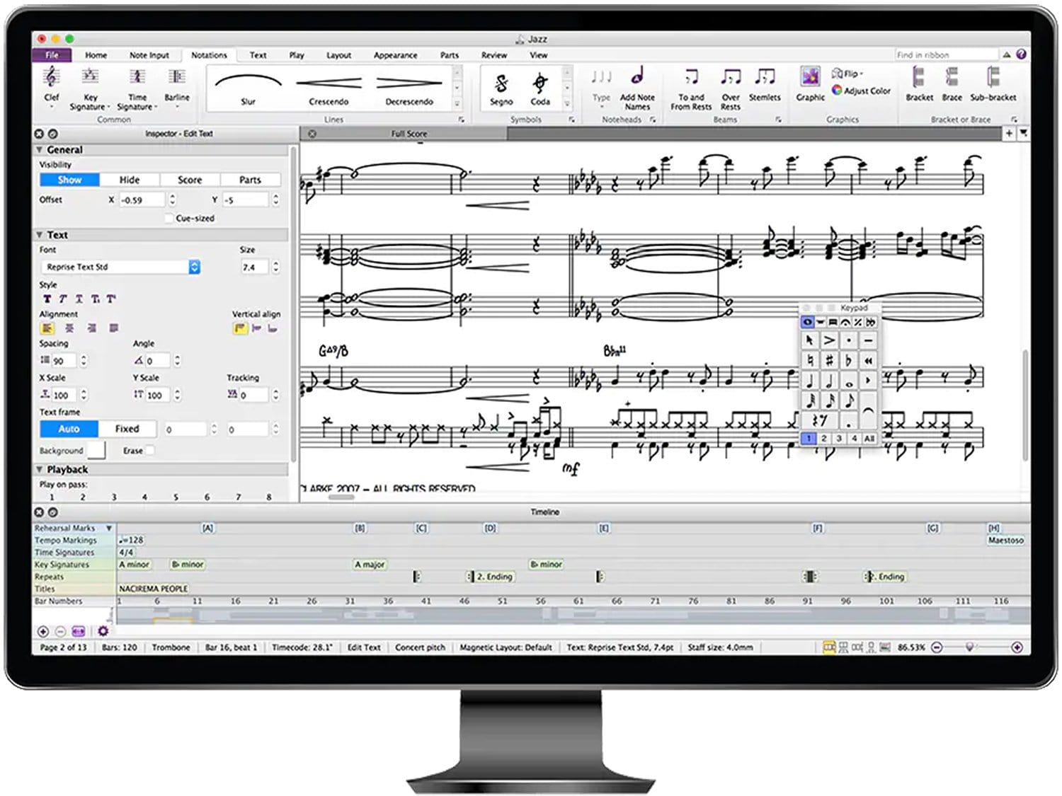
Task: Toggle the Cue-sized checkbox
Action: pyautogui.click(x=169, y=219)
